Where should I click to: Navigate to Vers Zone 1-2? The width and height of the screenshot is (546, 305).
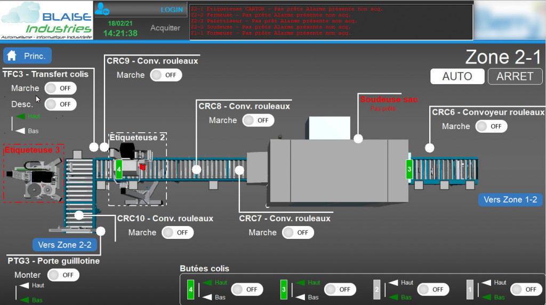(x=510, y=199)
